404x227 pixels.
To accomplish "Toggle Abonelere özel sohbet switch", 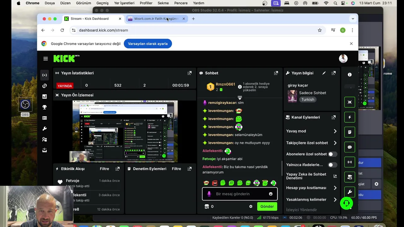I will pos(332,154).
